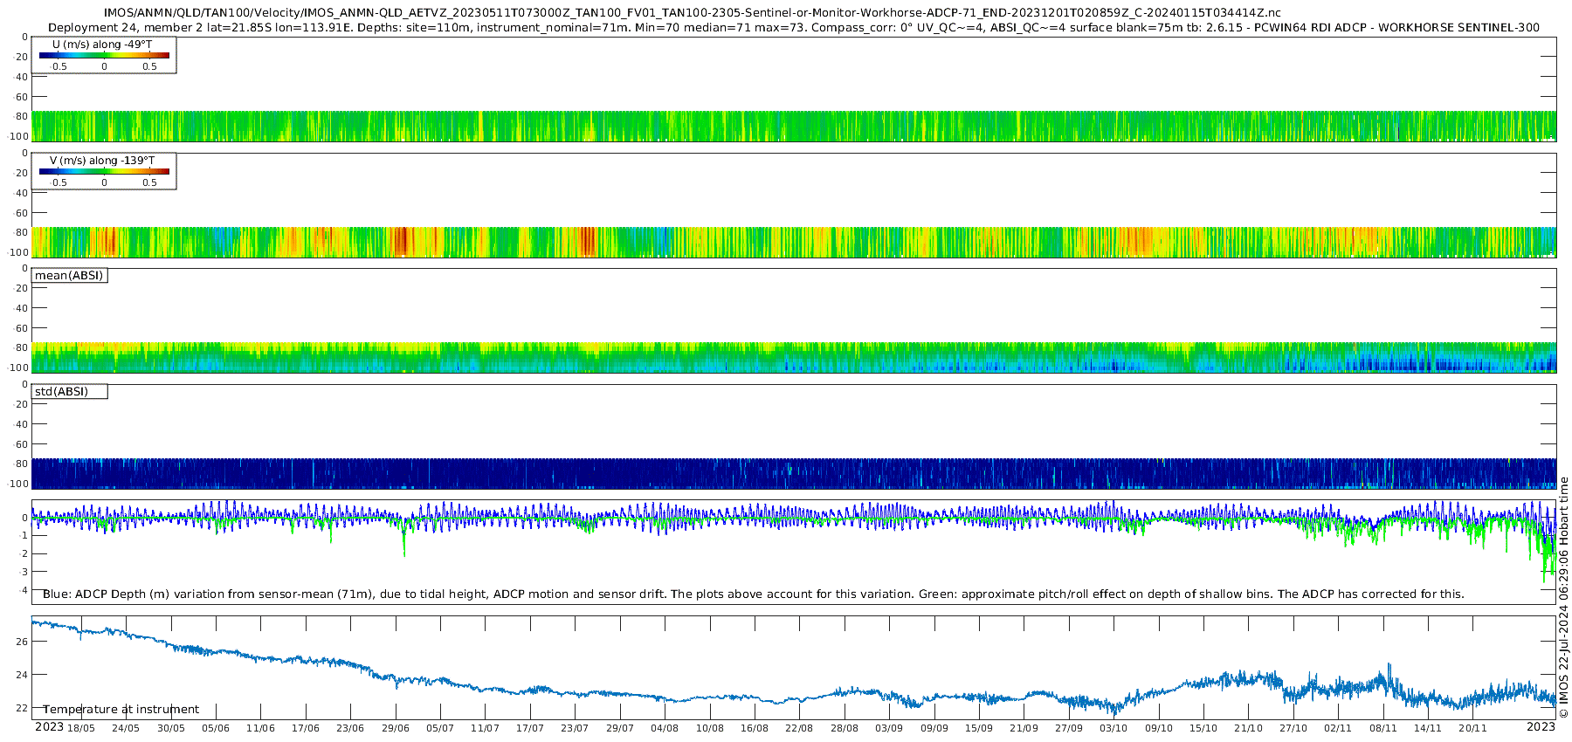Image resolution: width=1572 pixels, height=742 pixels.
Task: Select the std(ABSI) panel label
Action: (x=69, y=391)
